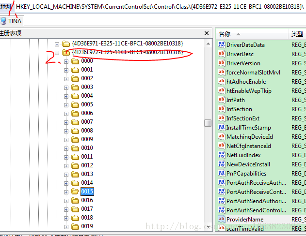
Task: Select the TINA computer tab
Action: pyautogui.click(x=11, y=21)
